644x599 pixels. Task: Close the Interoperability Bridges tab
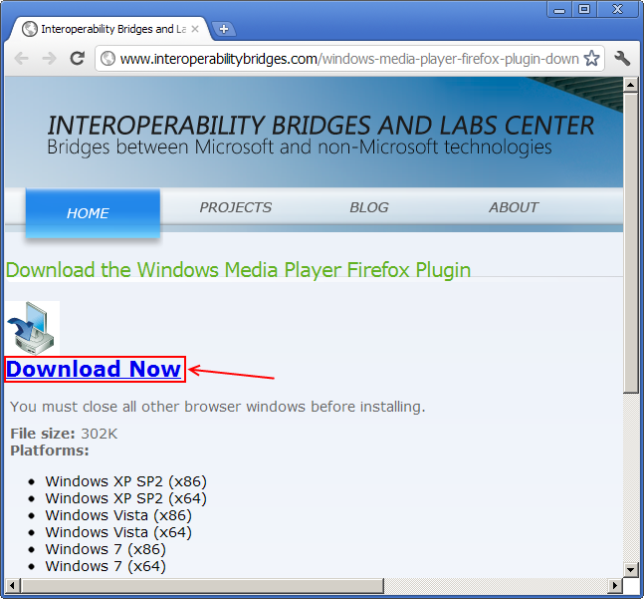tap(195, 29)
